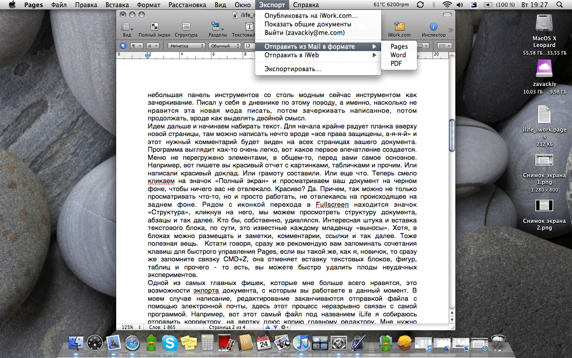The width and height of the screenshot is (572, 358).
Task: Launch Photo Booth from the Dock
Action: click(x=227, y=343)
